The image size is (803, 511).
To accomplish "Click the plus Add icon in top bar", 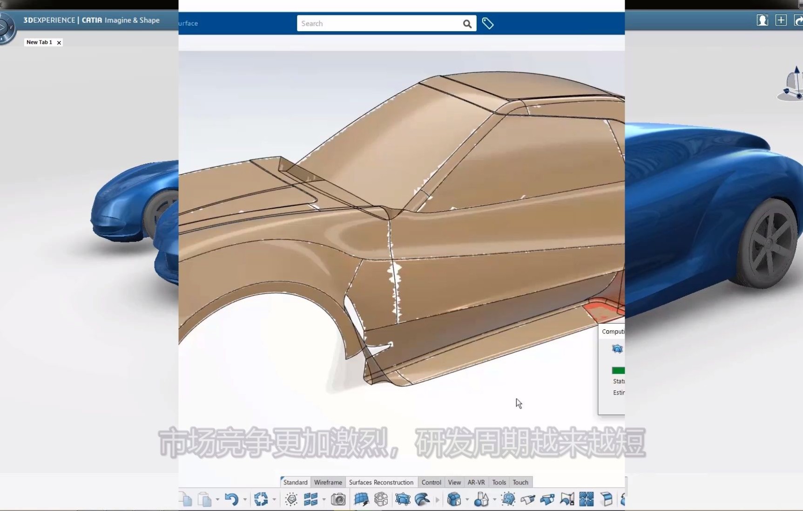I will click(781, 20).
